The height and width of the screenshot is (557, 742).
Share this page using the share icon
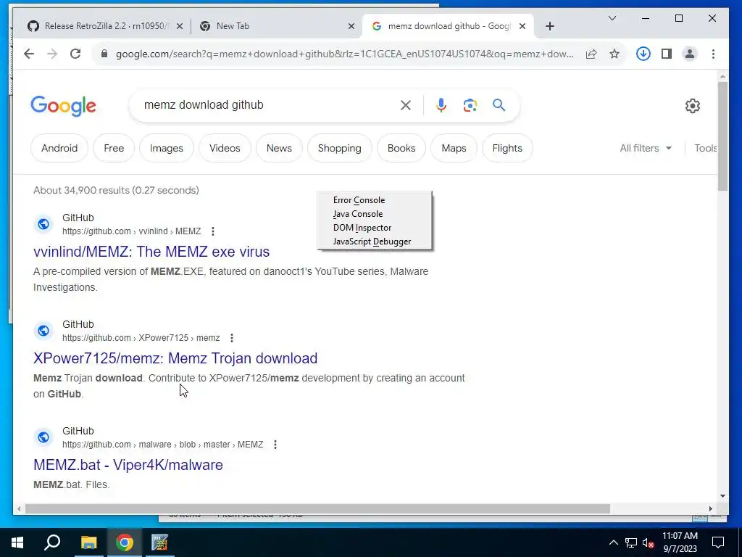point(591,54)
